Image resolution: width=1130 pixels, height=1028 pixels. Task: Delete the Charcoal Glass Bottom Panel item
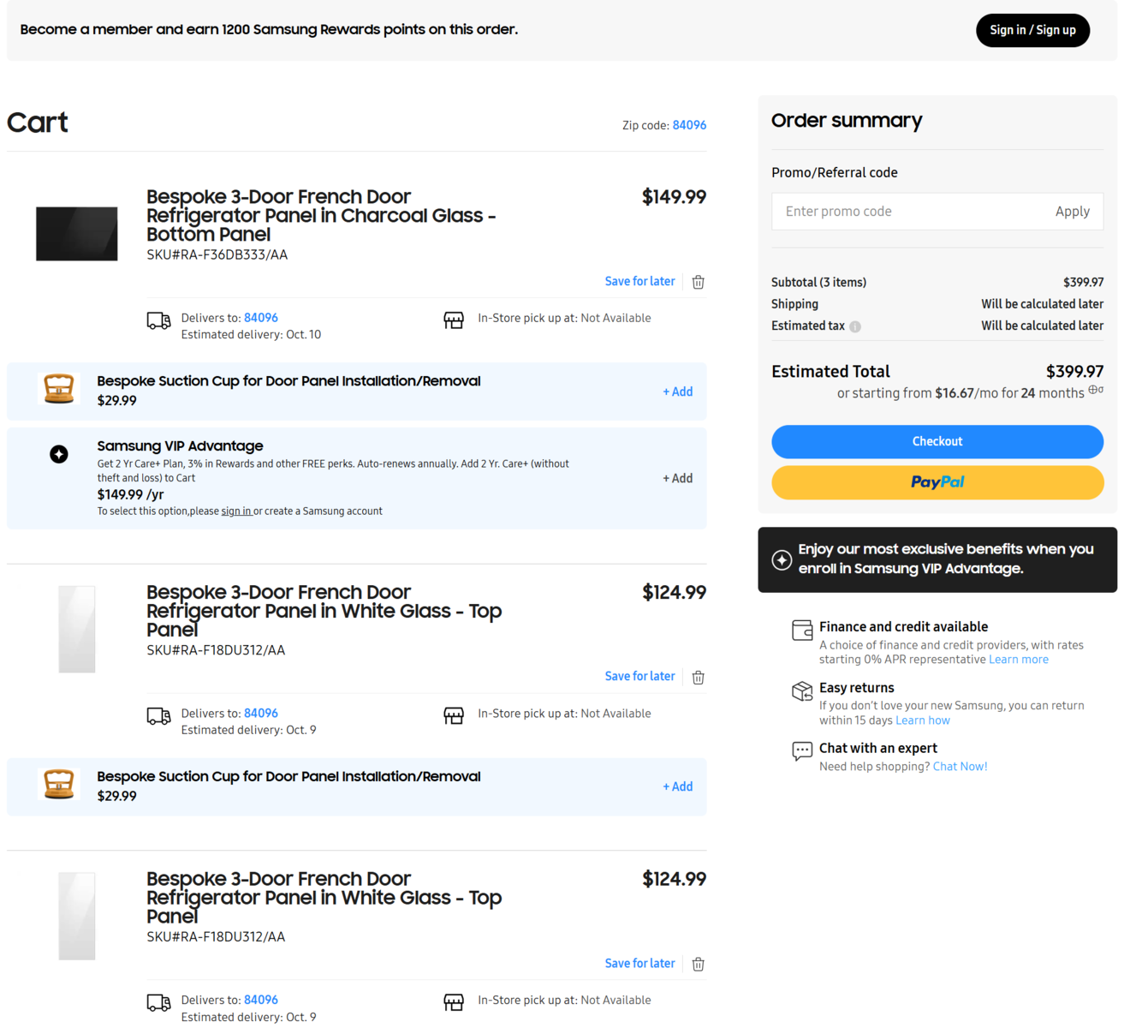click(698, 282)
